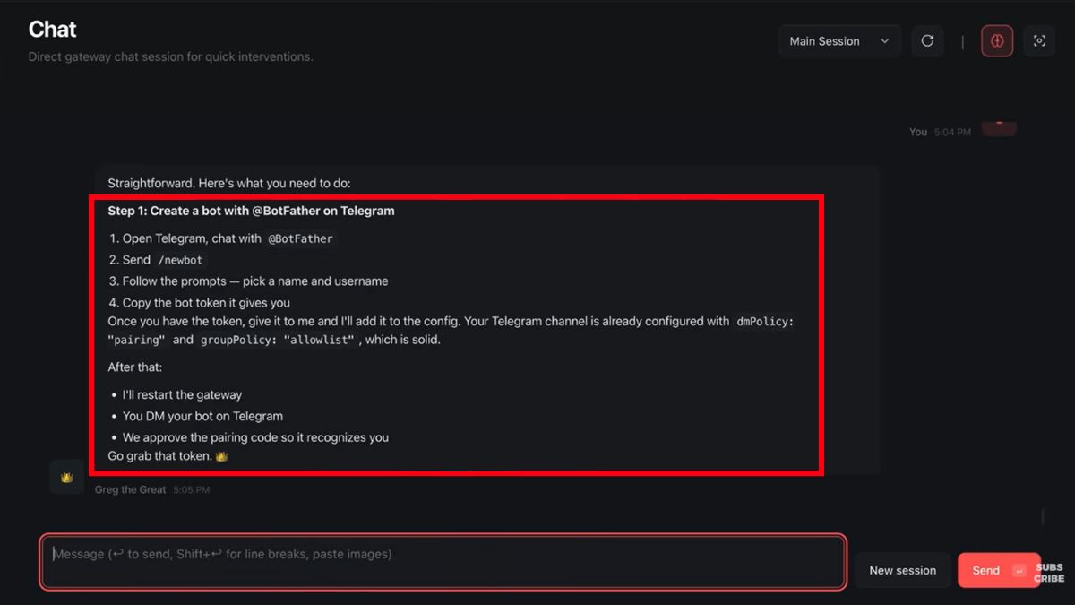Click the scrollbar on the right edge
1075x605 pixels.
1041,518
